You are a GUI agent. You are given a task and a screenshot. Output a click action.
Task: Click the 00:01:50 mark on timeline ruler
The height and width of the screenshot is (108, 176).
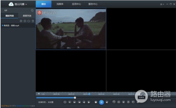116,94
